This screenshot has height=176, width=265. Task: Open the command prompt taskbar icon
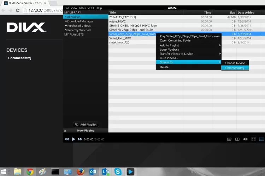pos(55,172)
